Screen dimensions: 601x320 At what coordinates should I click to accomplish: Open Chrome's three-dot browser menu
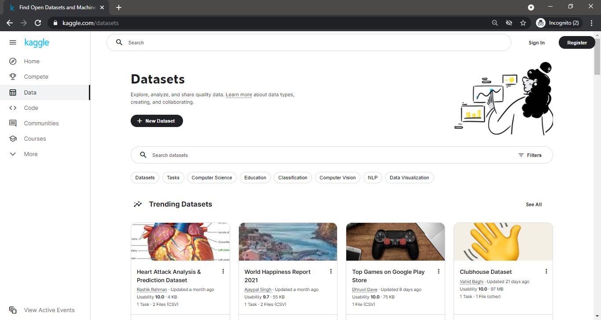(591, 22)
